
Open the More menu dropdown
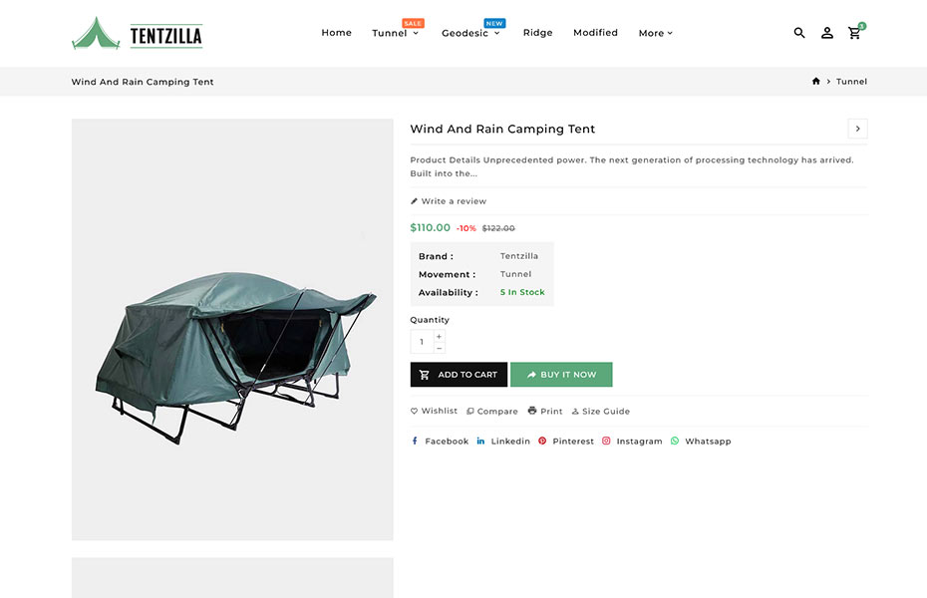click(x=655, y=34)
